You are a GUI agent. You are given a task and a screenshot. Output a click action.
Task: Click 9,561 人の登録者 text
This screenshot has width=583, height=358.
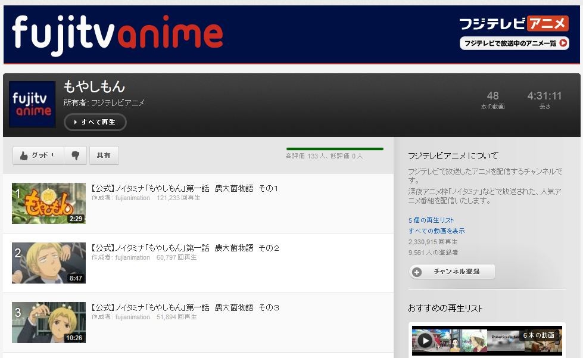point(433,253)
